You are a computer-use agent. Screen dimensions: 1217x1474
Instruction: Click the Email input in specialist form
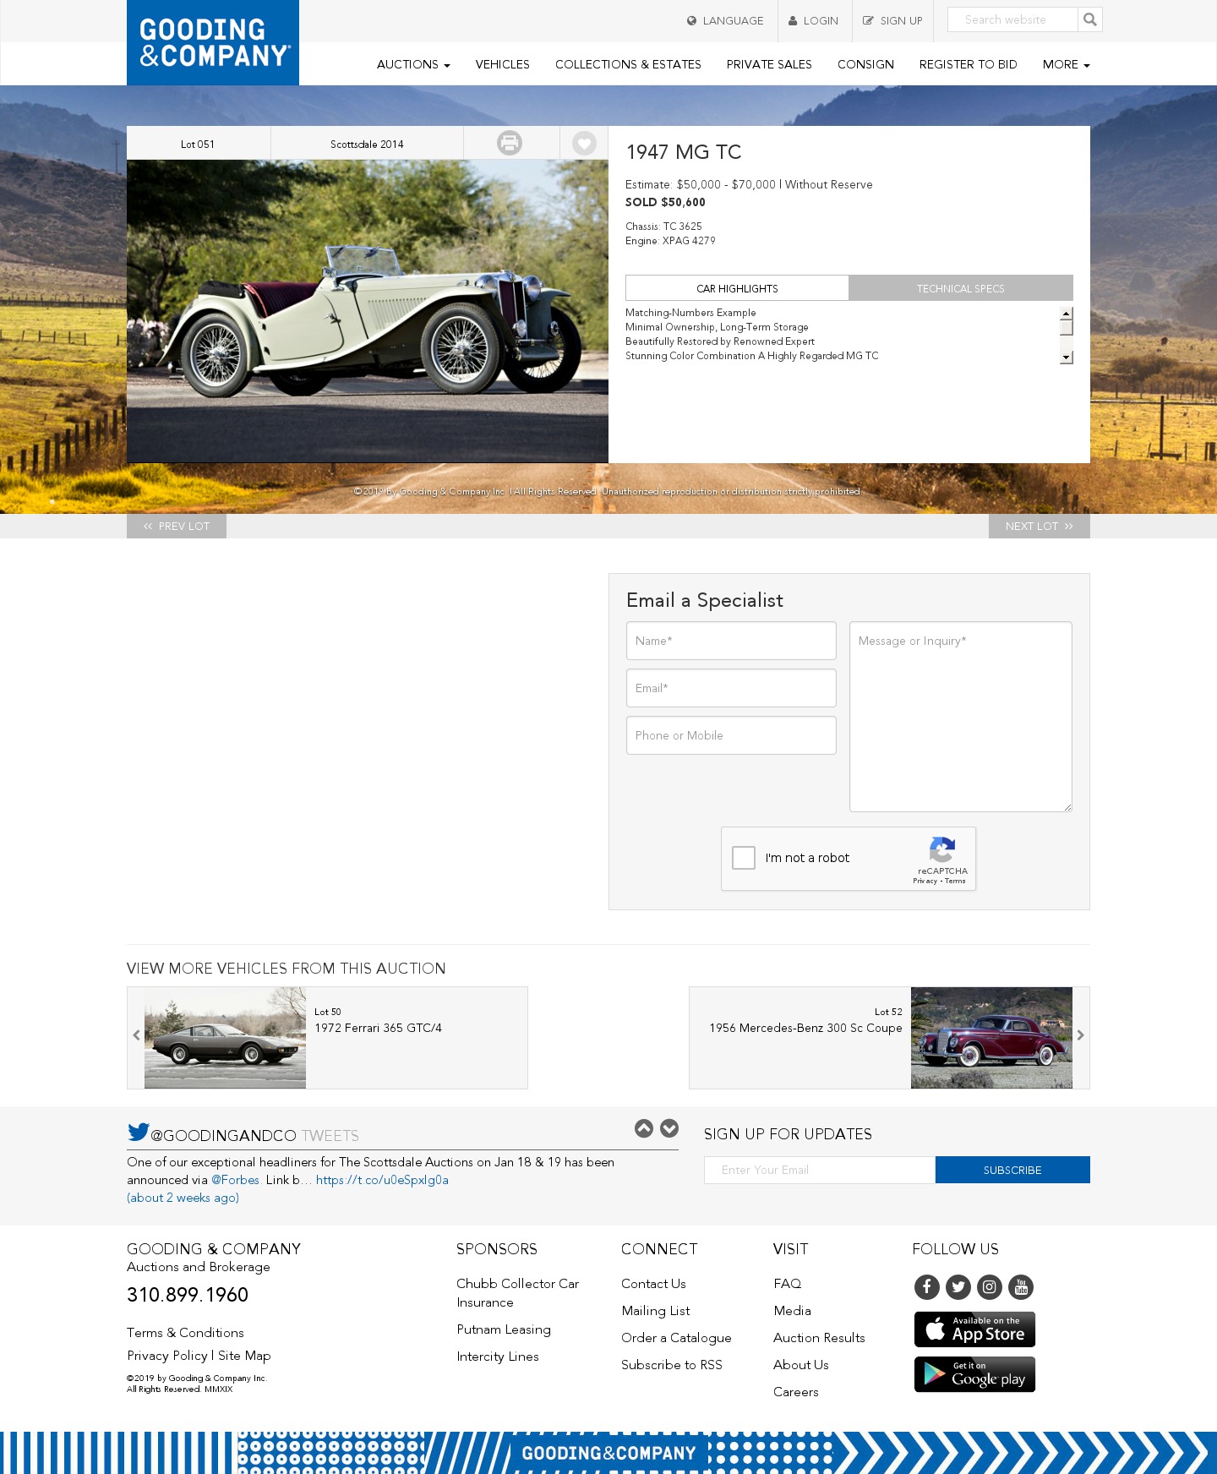pyautogui.click(x=731, y=688)
